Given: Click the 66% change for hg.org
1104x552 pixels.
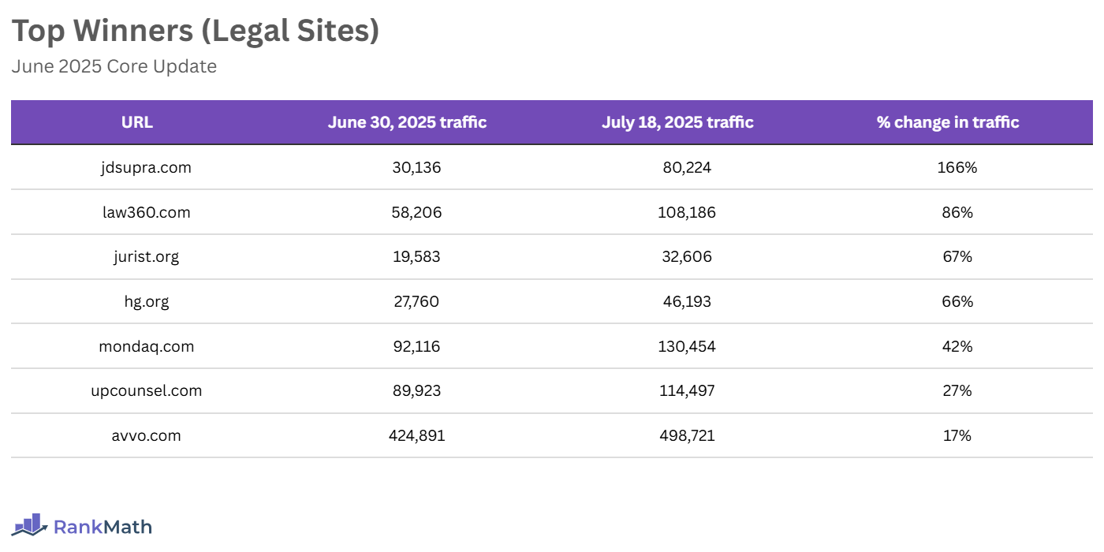Looking at the screenshot, I should [x=957, y=302].
